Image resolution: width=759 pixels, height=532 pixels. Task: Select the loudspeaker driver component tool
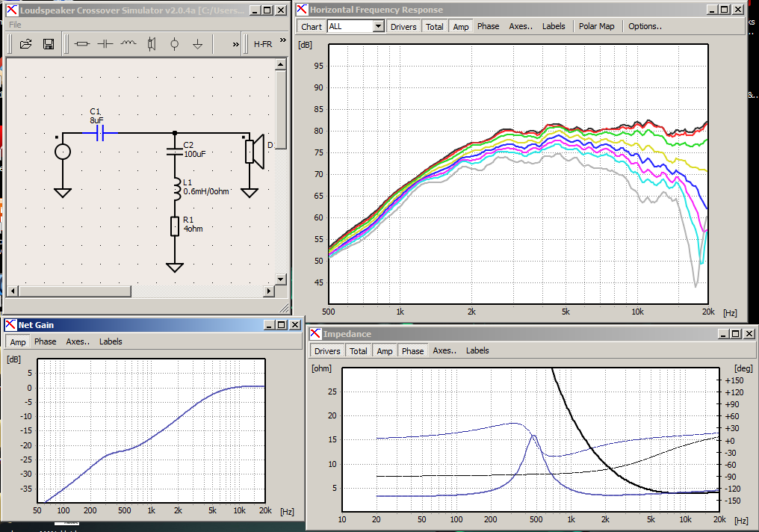click(x=152, y=44)
